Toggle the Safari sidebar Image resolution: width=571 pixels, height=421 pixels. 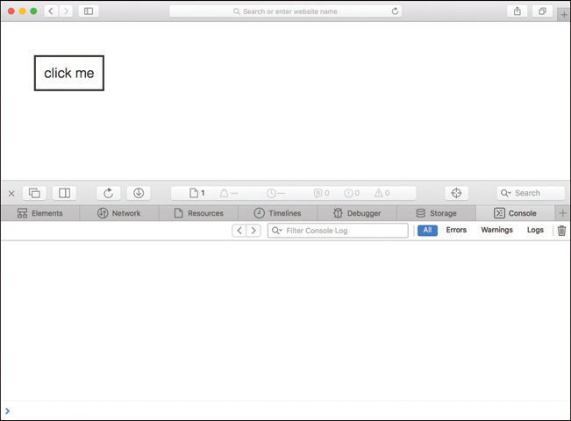(x=89, y=11)
